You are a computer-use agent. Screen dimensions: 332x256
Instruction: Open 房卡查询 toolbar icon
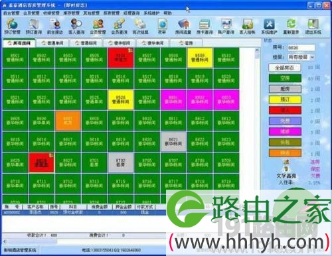coord(205,27)
